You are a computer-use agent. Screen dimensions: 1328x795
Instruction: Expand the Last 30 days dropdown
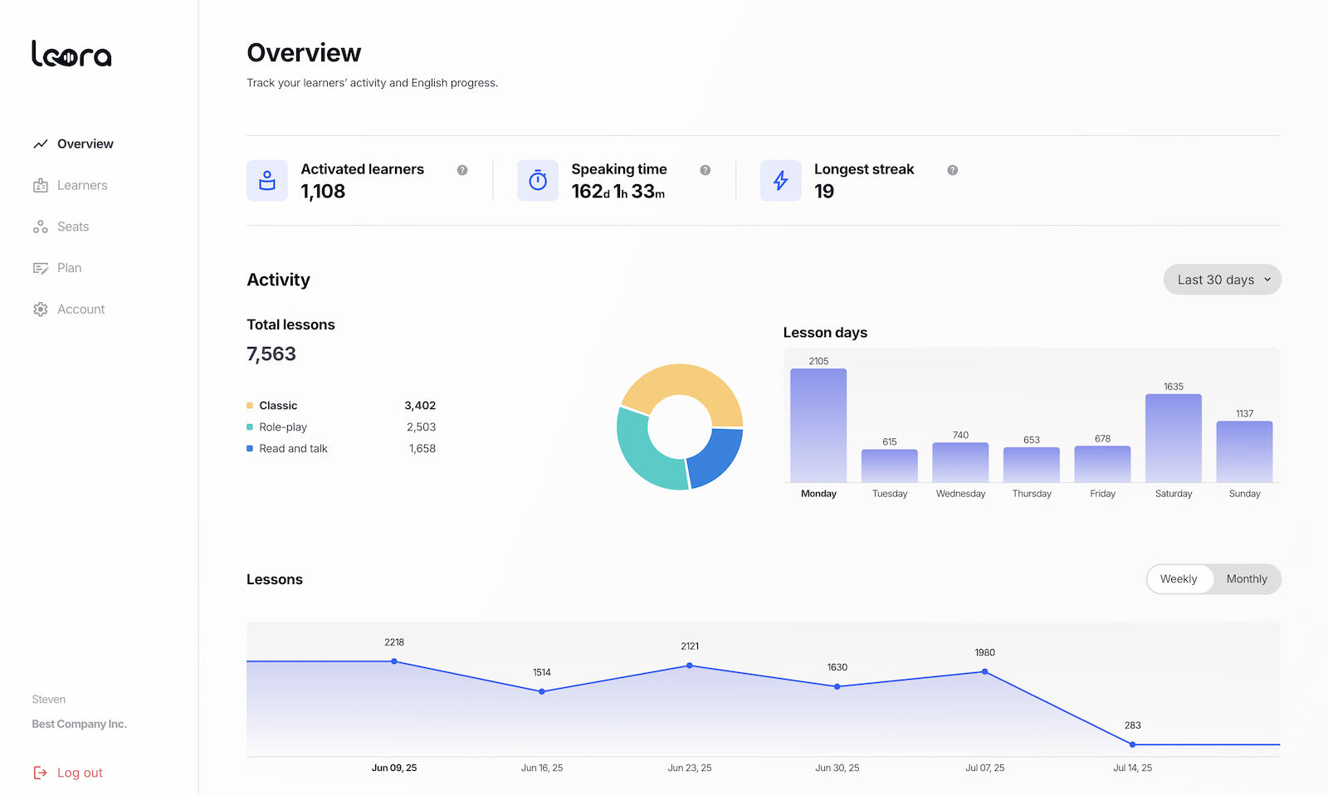point(1222,280)
